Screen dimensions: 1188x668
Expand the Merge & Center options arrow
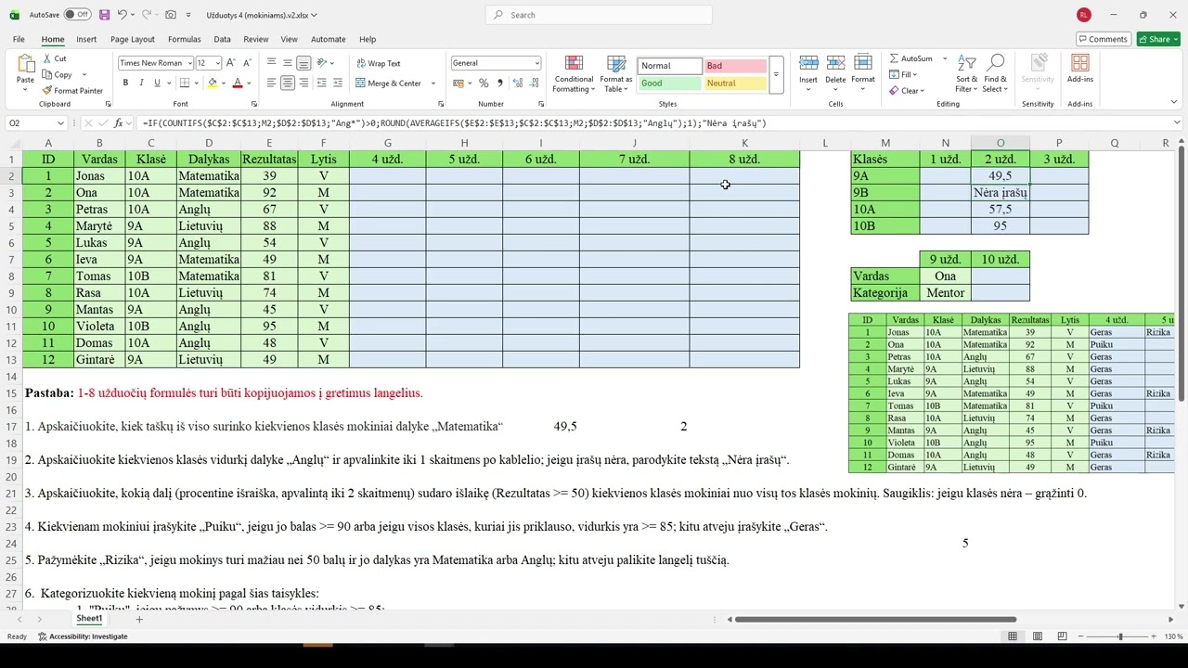(433, 83)
